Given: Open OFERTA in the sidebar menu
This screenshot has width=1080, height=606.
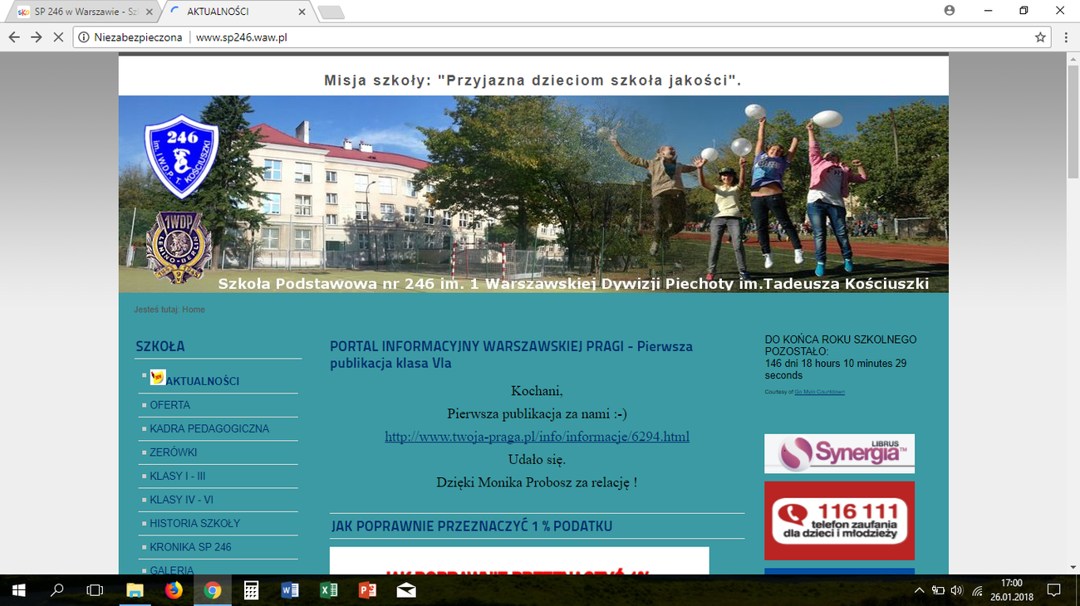Looking at the screenshot, I should 170,405.
